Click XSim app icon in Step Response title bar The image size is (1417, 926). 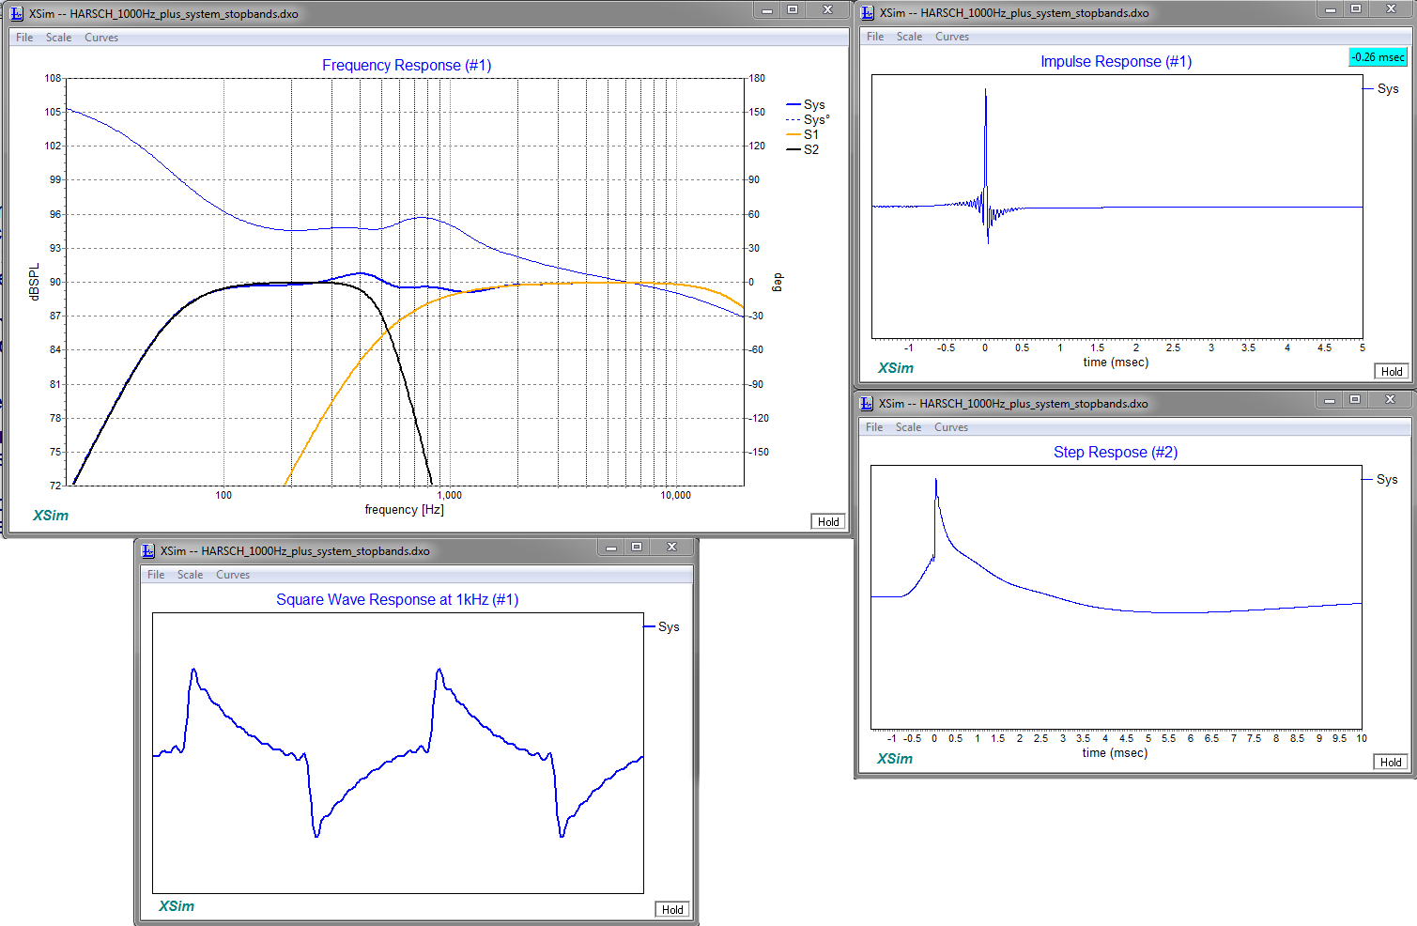pos(867,404)
